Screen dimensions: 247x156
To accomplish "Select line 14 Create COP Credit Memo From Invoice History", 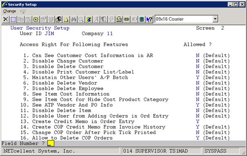I will tap(93, 127).
